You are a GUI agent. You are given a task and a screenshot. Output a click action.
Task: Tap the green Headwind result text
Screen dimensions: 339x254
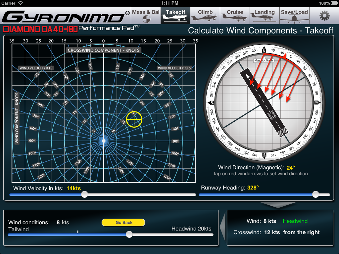295,221
